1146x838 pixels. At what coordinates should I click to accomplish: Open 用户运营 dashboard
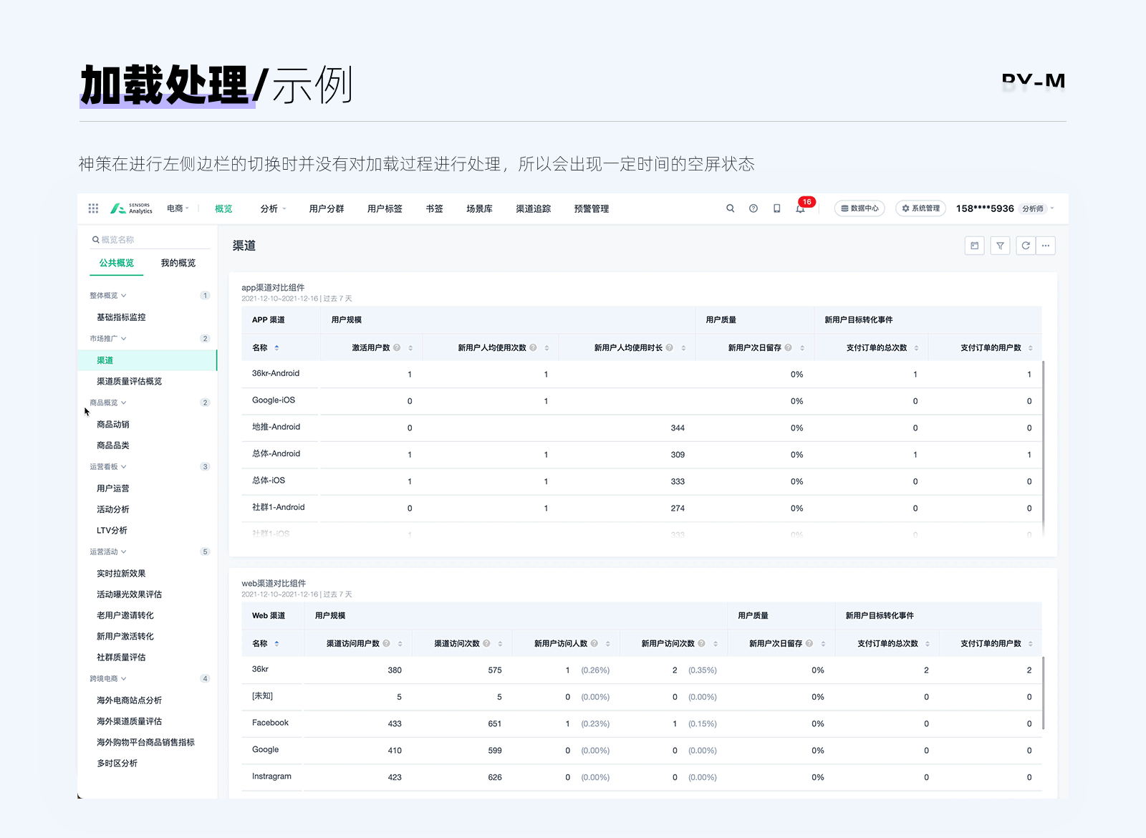coord(113,488)
